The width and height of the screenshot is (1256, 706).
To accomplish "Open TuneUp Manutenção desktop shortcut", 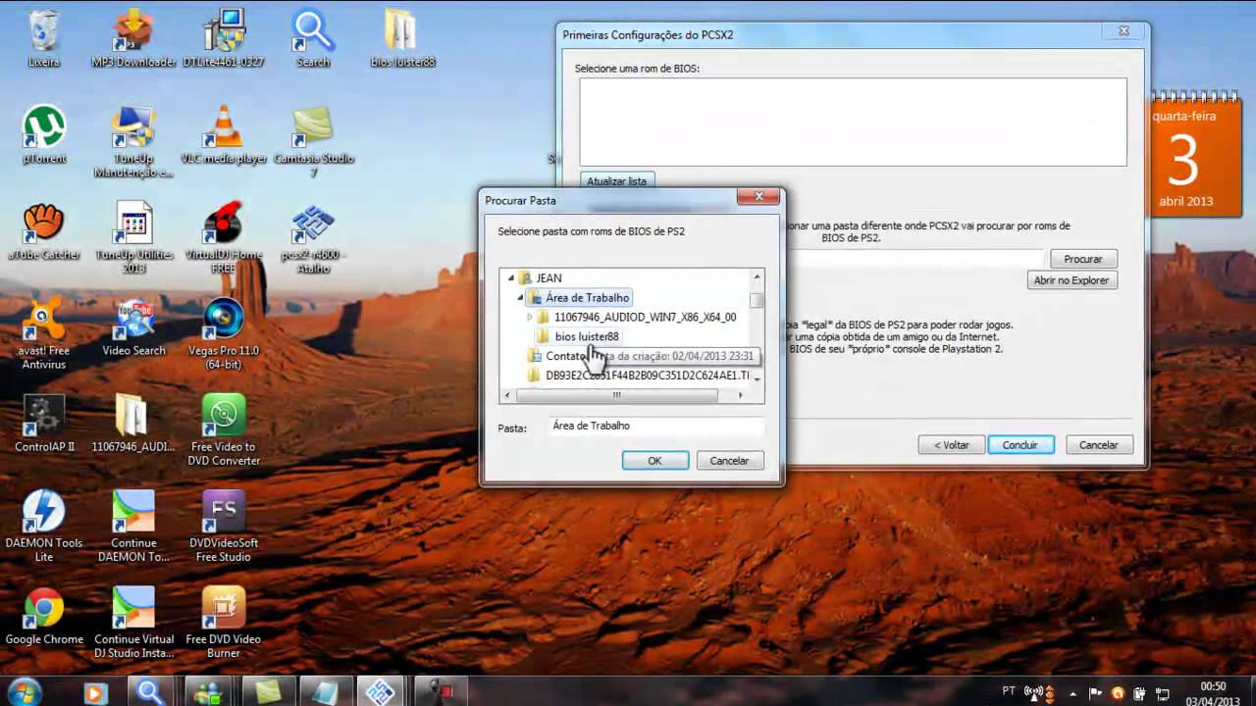I will tap(133, 142).
